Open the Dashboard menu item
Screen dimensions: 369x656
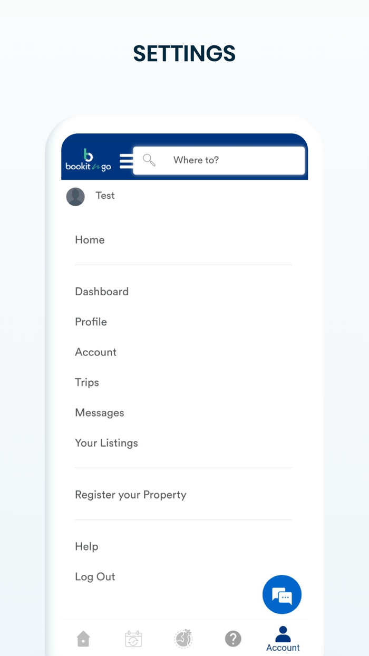tap(102, 292)
